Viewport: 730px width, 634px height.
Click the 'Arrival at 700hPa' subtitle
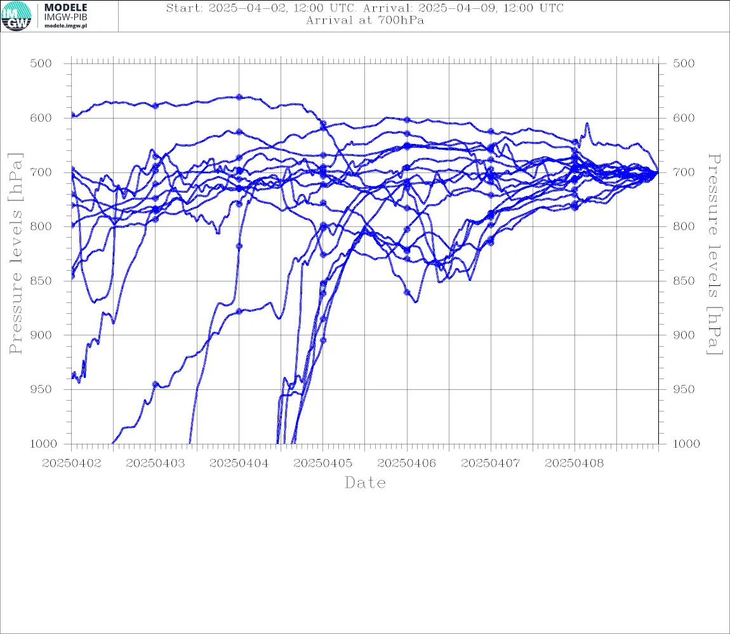click(365, 20)
